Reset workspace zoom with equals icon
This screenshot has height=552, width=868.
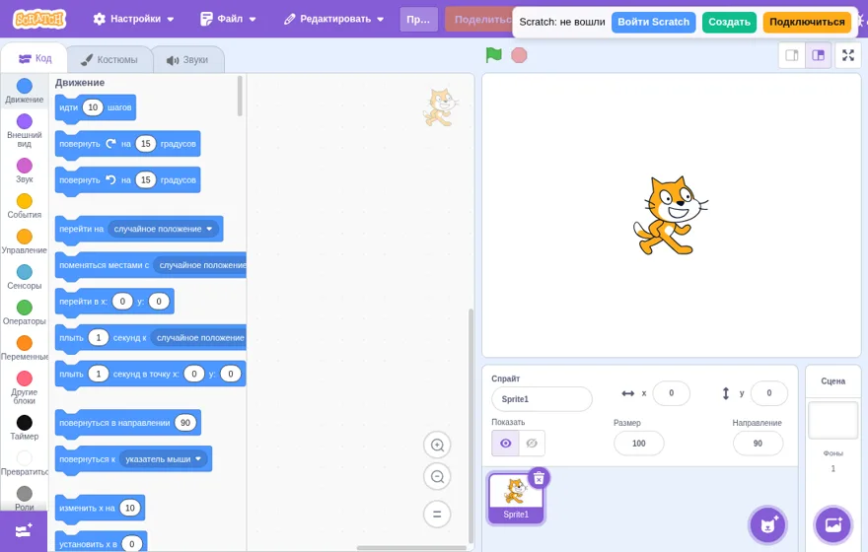click(x=437, y=514)
